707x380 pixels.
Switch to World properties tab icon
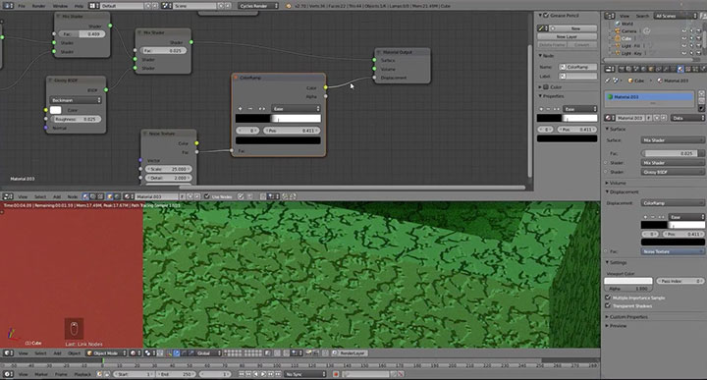pos(643,69)
